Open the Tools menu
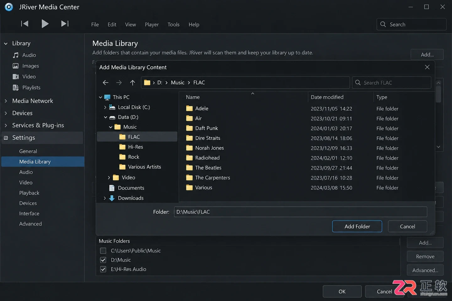Viewport: 452px width, 301px height. click(x=173, y=24)
